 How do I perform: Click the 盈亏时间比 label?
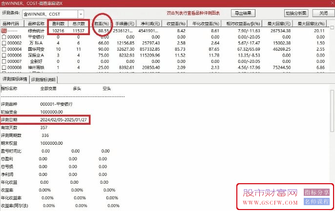[11, 151]
